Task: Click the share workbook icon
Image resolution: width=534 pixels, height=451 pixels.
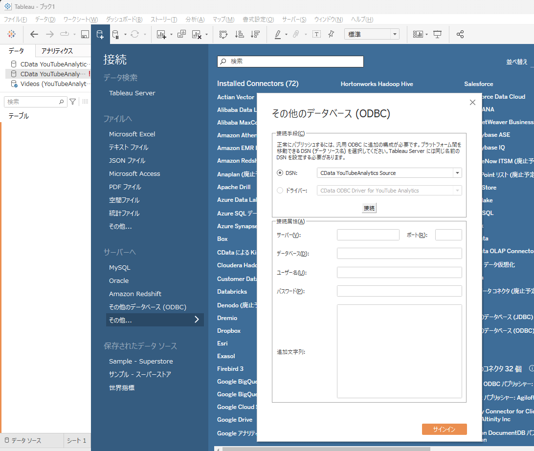Action: pos(460,34)
